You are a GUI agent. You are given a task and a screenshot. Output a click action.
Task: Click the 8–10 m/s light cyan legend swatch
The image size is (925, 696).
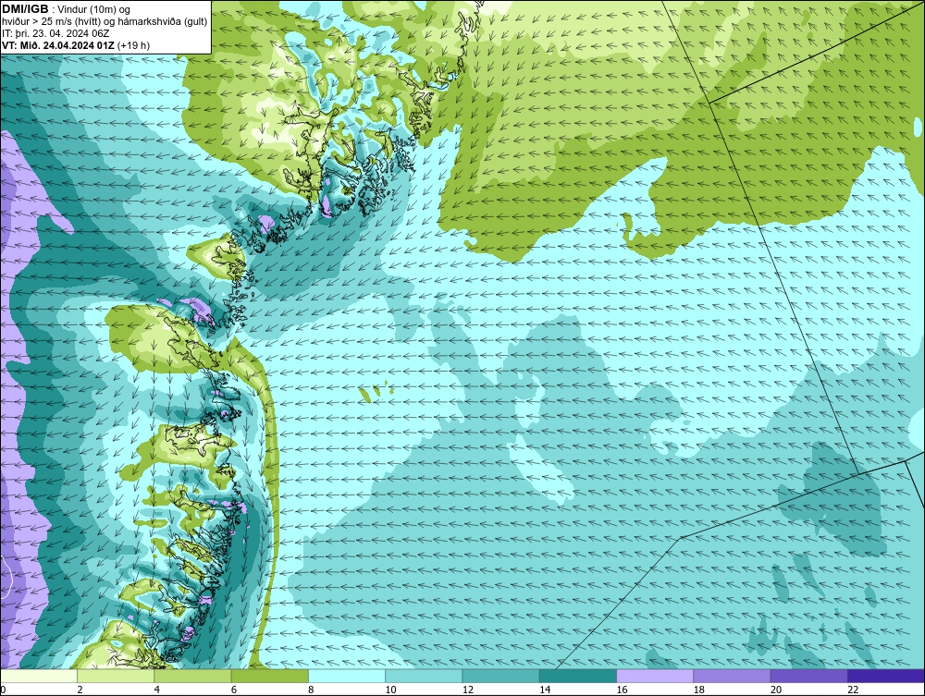click(x=347, y=676)
